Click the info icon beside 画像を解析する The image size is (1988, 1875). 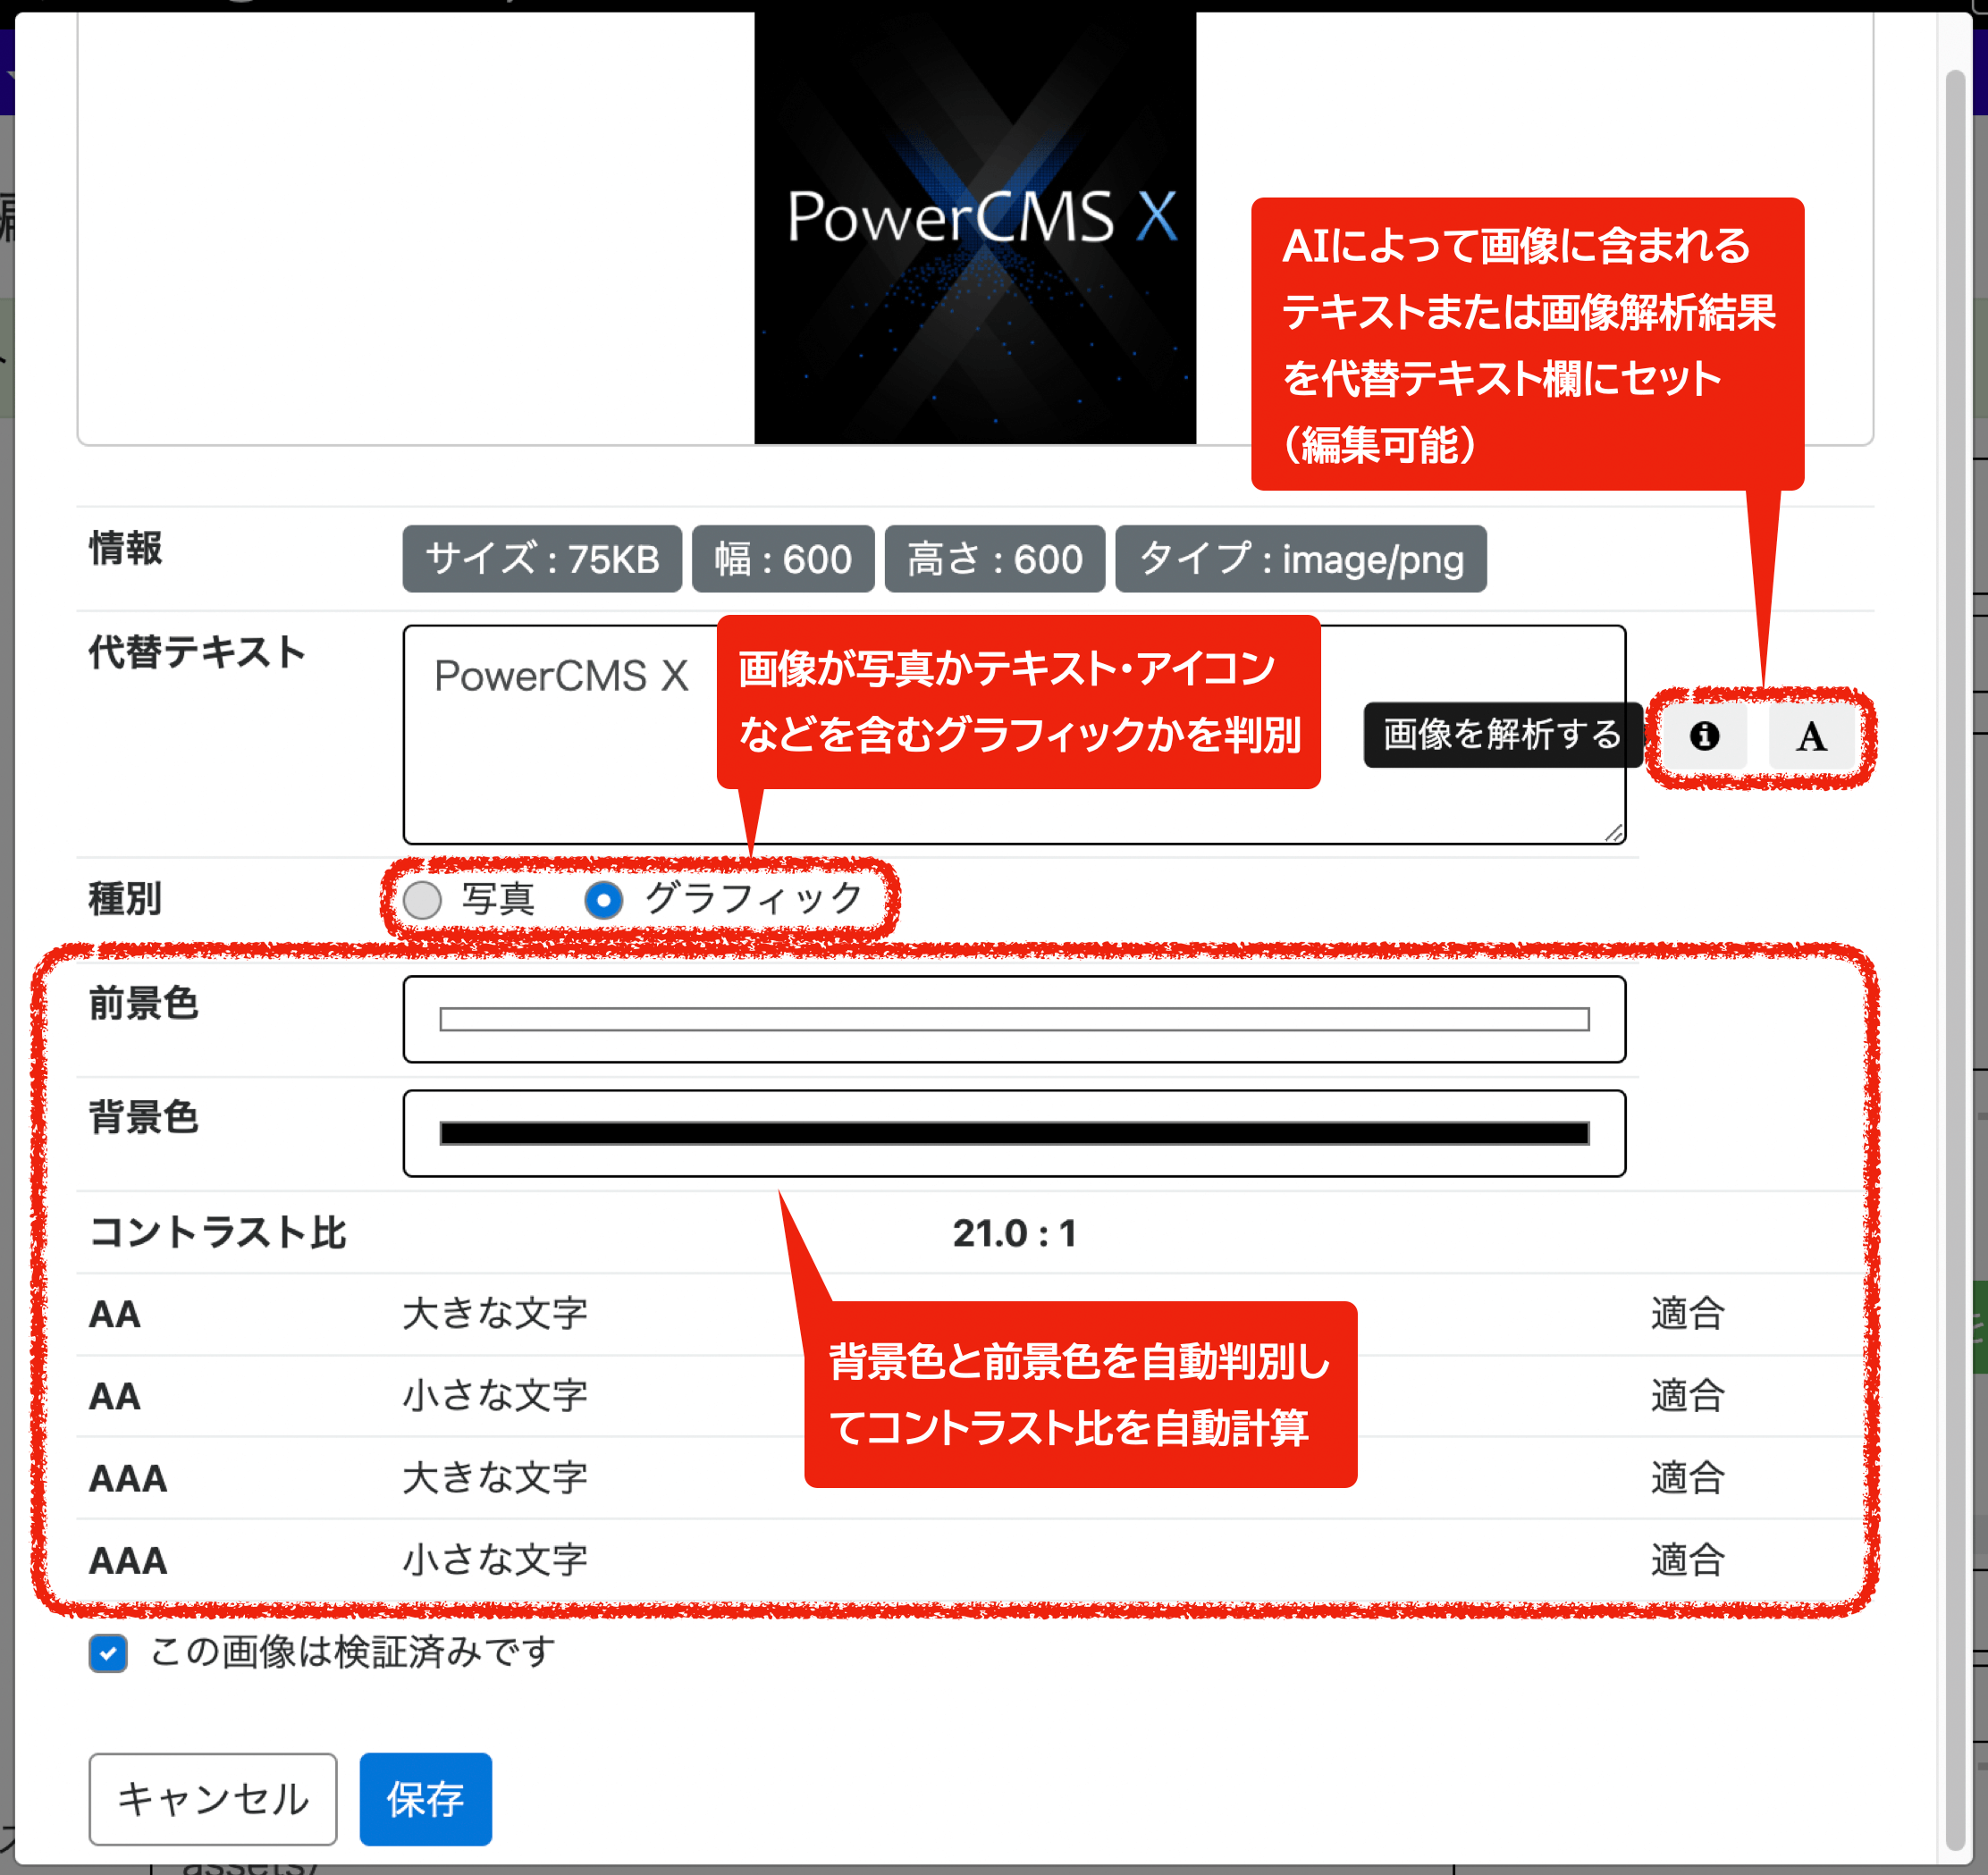point(1704,738)
